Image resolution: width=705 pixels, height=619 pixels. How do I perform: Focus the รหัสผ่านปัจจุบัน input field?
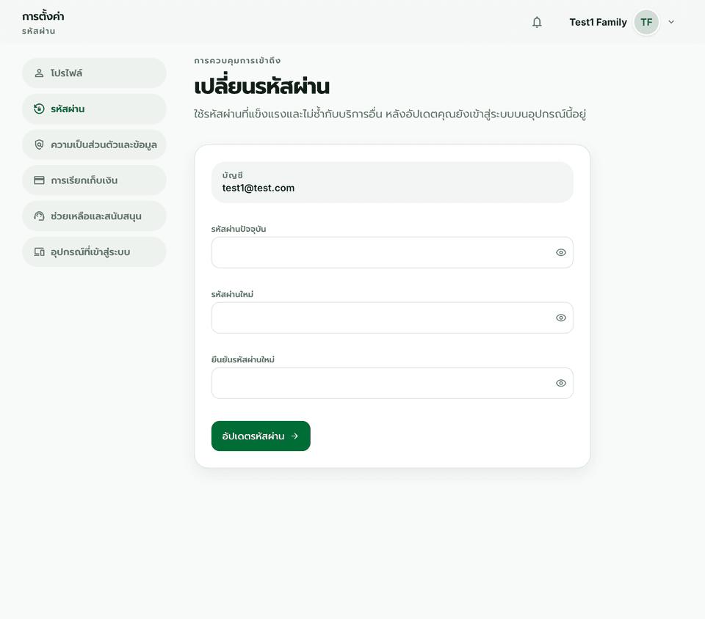pyautogui.click(x=392, y=252)
